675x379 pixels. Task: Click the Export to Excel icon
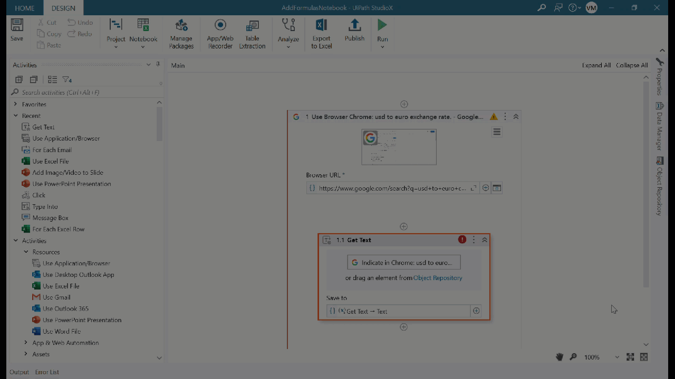[321, 34]
